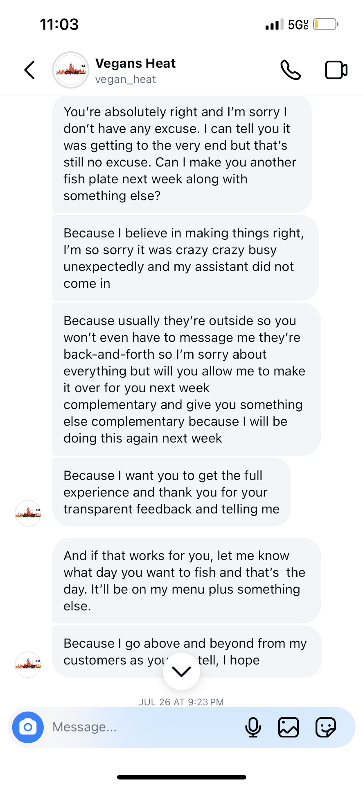Open the camera from the message bar

(x=28, y=727)
